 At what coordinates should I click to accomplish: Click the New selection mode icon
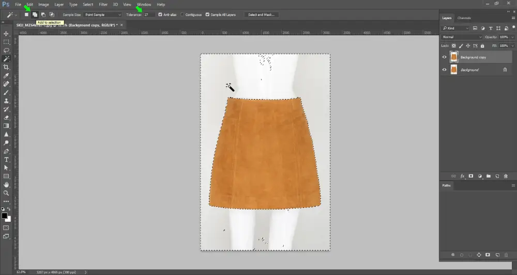click(x=26, y=14)
